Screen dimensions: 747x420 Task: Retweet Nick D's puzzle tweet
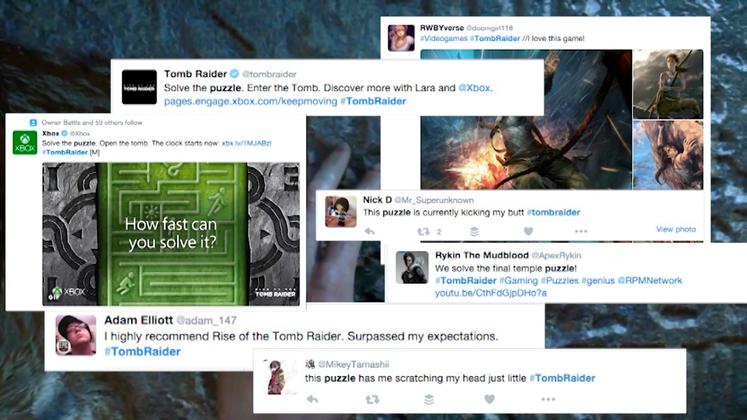[x=423, y=232]
